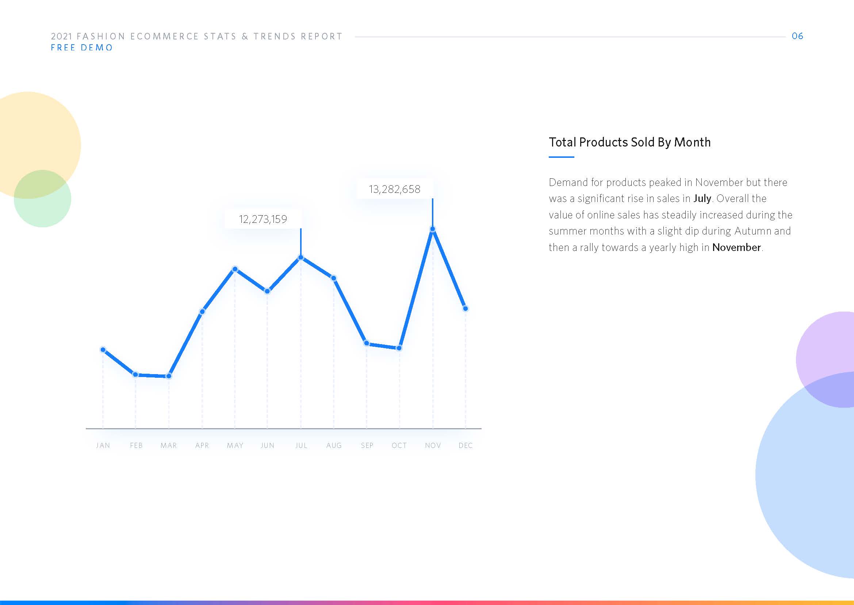Select the November peak data point
This screenshot has height=605, width=854.
pyautogui.click(x=433, y=229)
